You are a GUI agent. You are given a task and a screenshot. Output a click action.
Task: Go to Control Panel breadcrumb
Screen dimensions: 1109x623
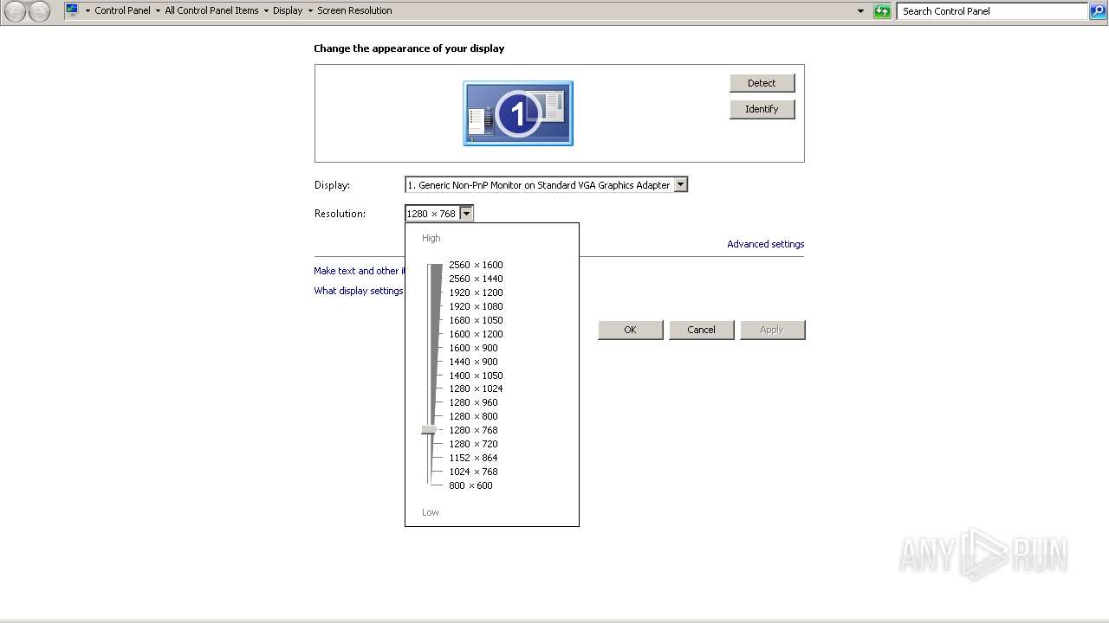tap(122, 10)
